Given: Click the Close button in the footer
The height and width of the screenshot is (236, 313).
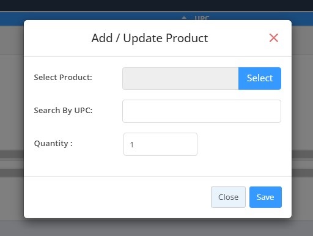Looking at the screenshot, I should (x=228, y=197).
